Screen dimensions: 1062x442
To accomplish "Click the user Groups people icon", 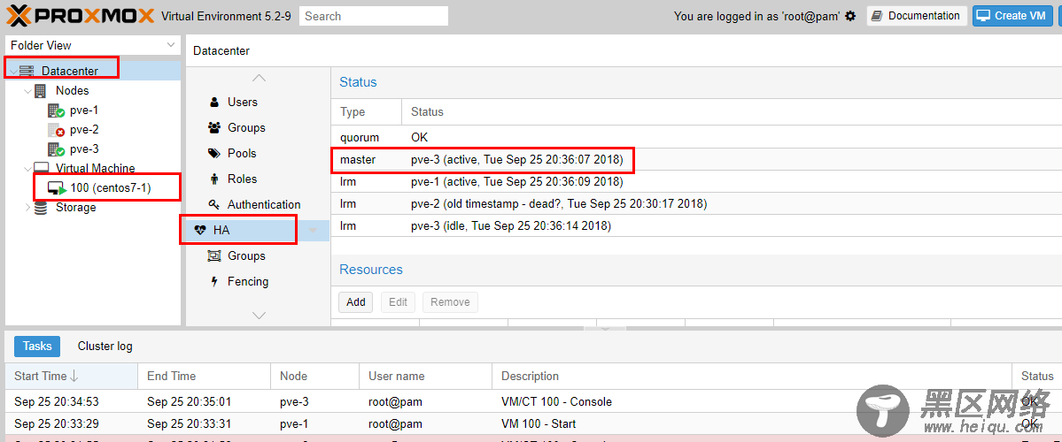I will (214, 127).
